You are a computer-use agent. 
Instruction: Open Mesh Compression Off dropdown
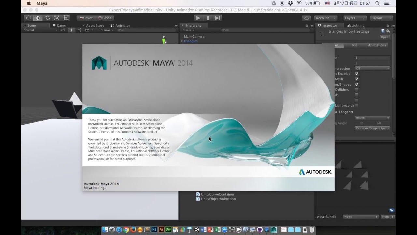(x=372, y=69)
